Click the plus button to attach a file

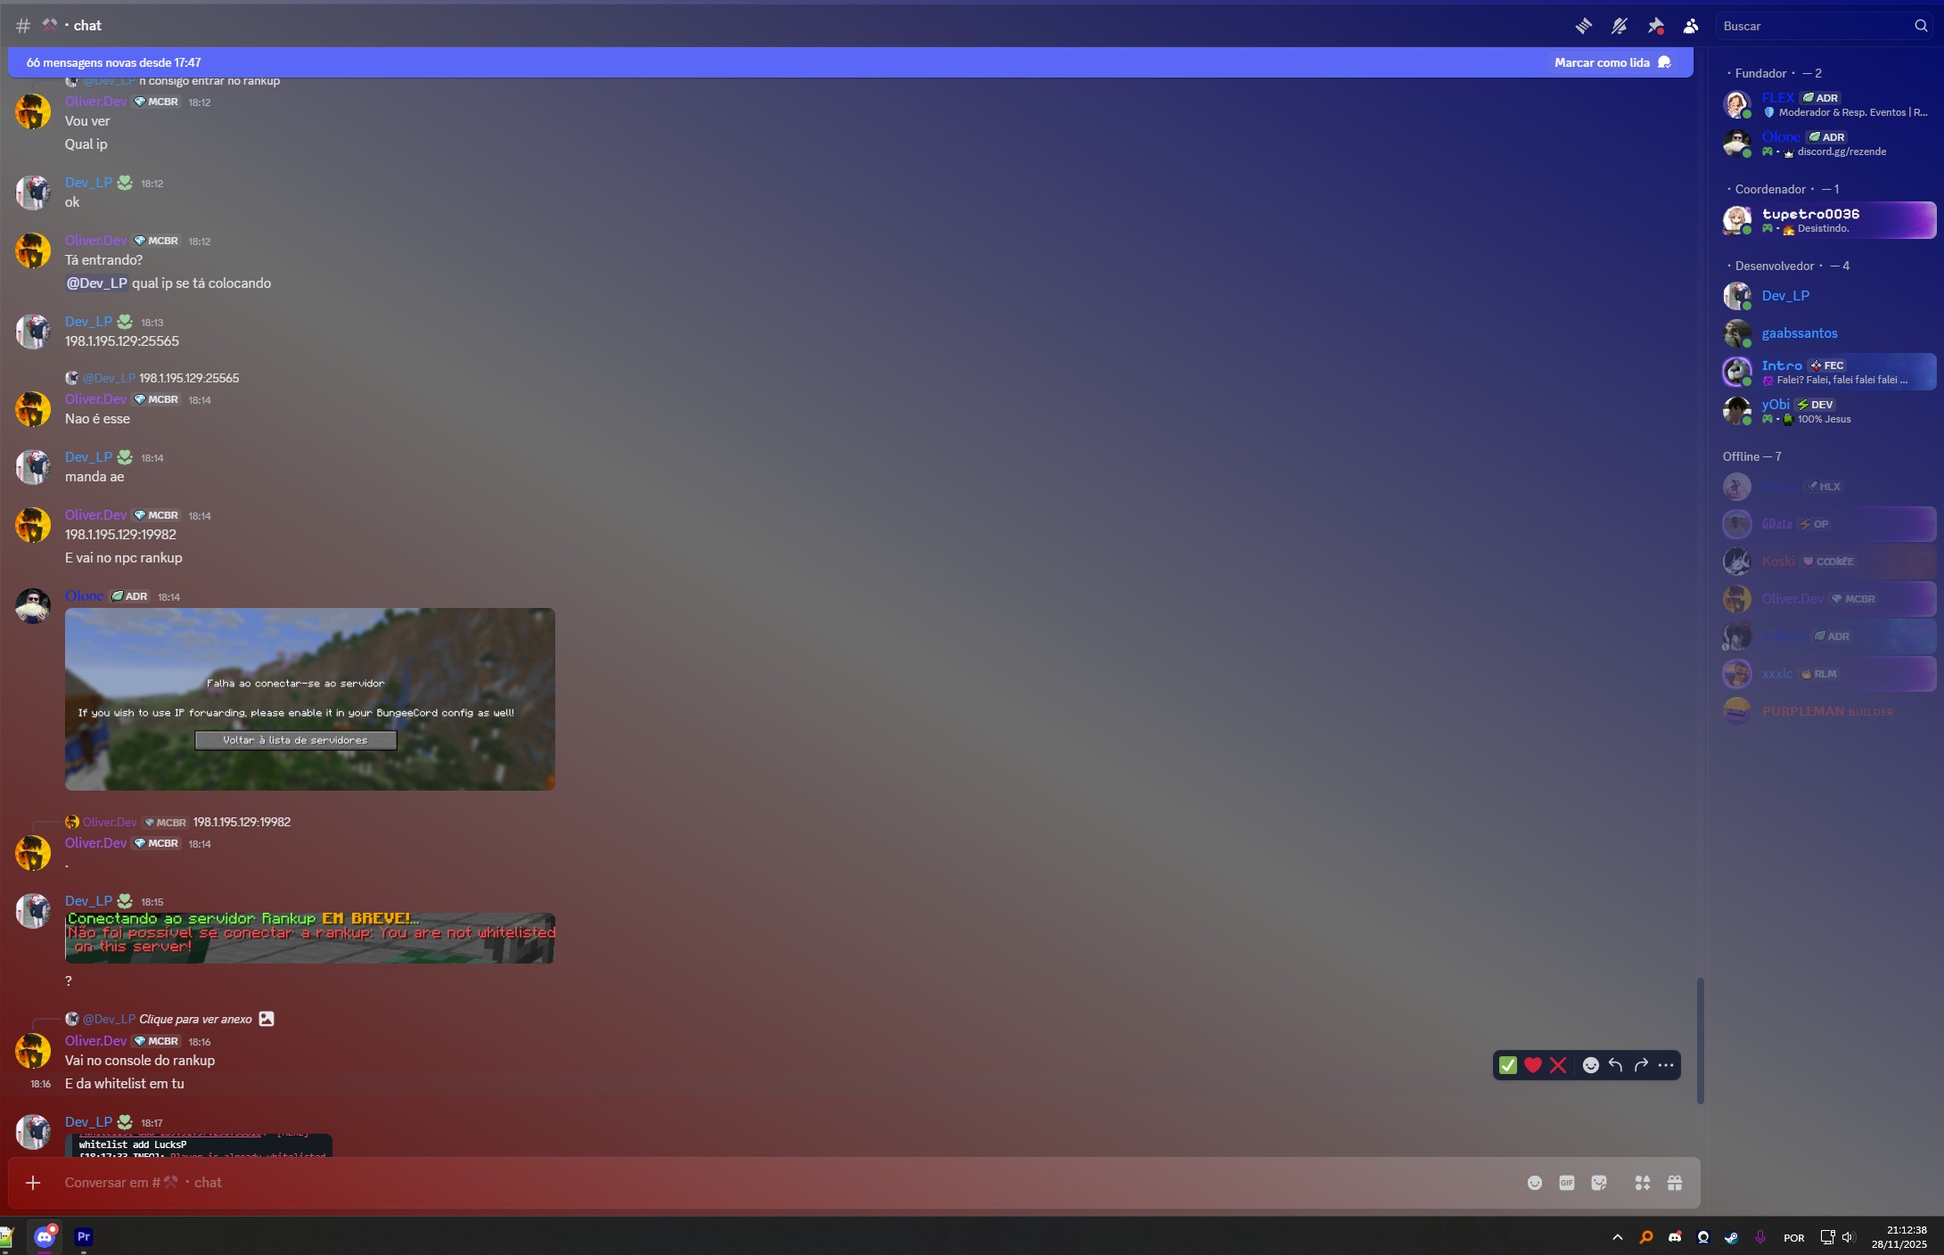click(33, 1182)
